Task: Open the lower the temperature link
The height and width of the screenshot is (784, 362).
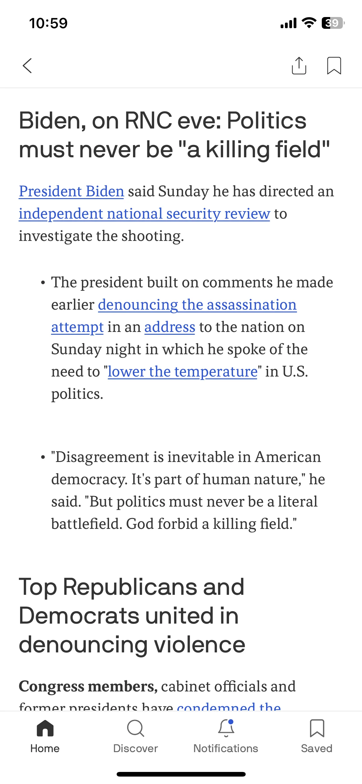Action: 183,372
